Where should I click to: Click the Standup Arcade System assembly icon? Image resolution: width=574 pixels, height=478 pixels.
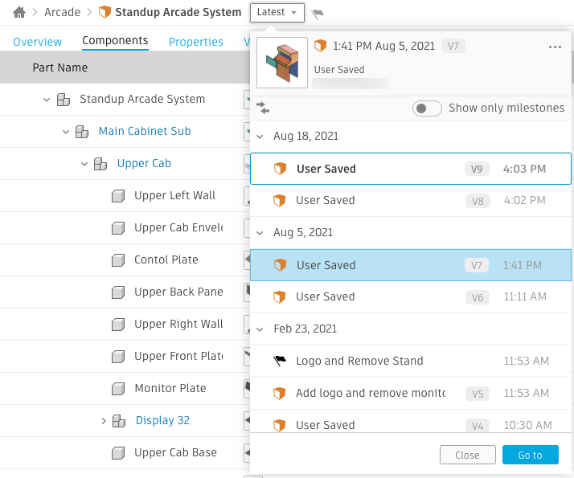pos(64,100)
